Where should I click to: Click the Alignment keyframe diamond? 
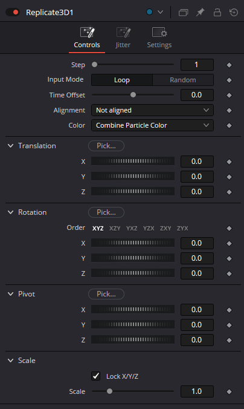(x=229, y=110)
